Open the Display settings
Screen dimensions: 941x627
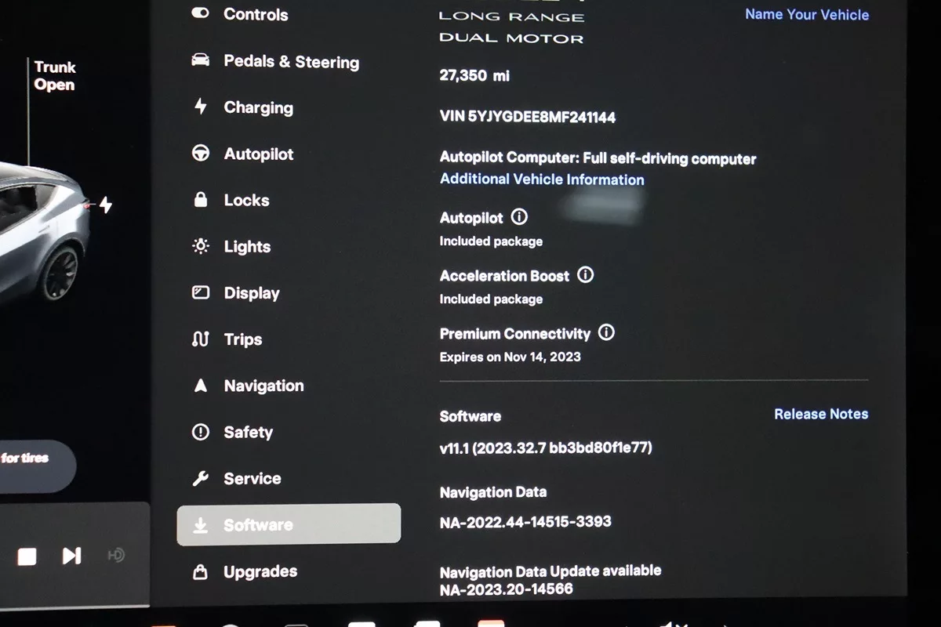[235, 292]
